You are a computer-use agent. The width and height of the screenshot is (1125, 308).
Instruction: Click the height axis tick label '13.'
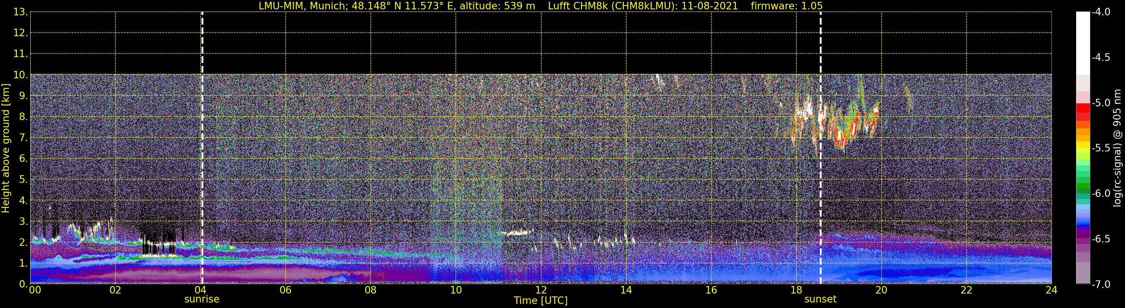click(x=21, y=12)
